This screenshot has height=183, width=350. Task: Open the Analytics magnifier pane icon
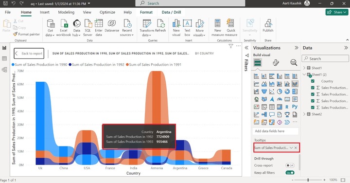[x=294, y=63]
